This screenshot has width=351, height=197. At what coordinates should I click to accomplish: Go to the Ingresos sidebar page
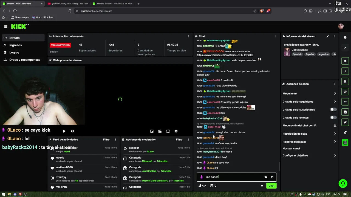coord(23,45)
